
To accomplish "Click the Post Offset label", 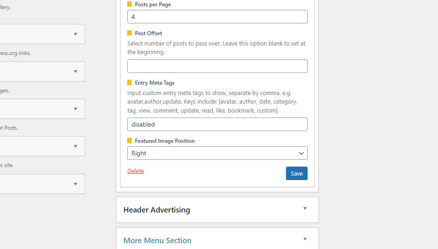I will 148,33.
